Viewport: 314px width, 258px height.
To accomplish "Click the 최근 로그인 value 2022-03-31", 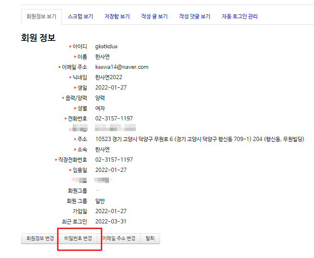I will click(x=111, y=222).
